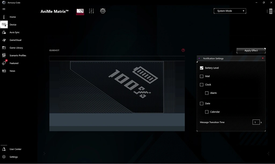The height and width of the screenshot is (164, 275).
Task: Open the System Mode dropdown
Action: coord(230,11)
